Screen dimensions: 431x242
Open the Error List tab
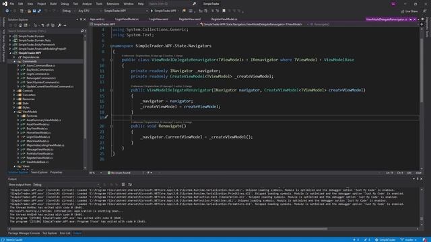pyautogui.click(x=65, y=233)
